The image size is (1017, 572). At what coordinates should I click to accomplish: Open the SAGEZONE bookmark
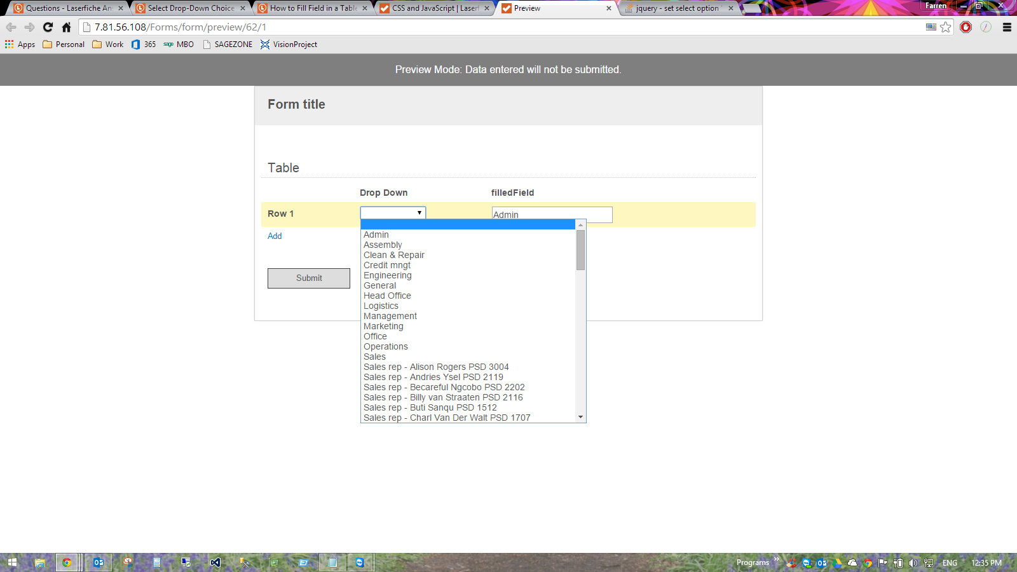tap(228, 44)
